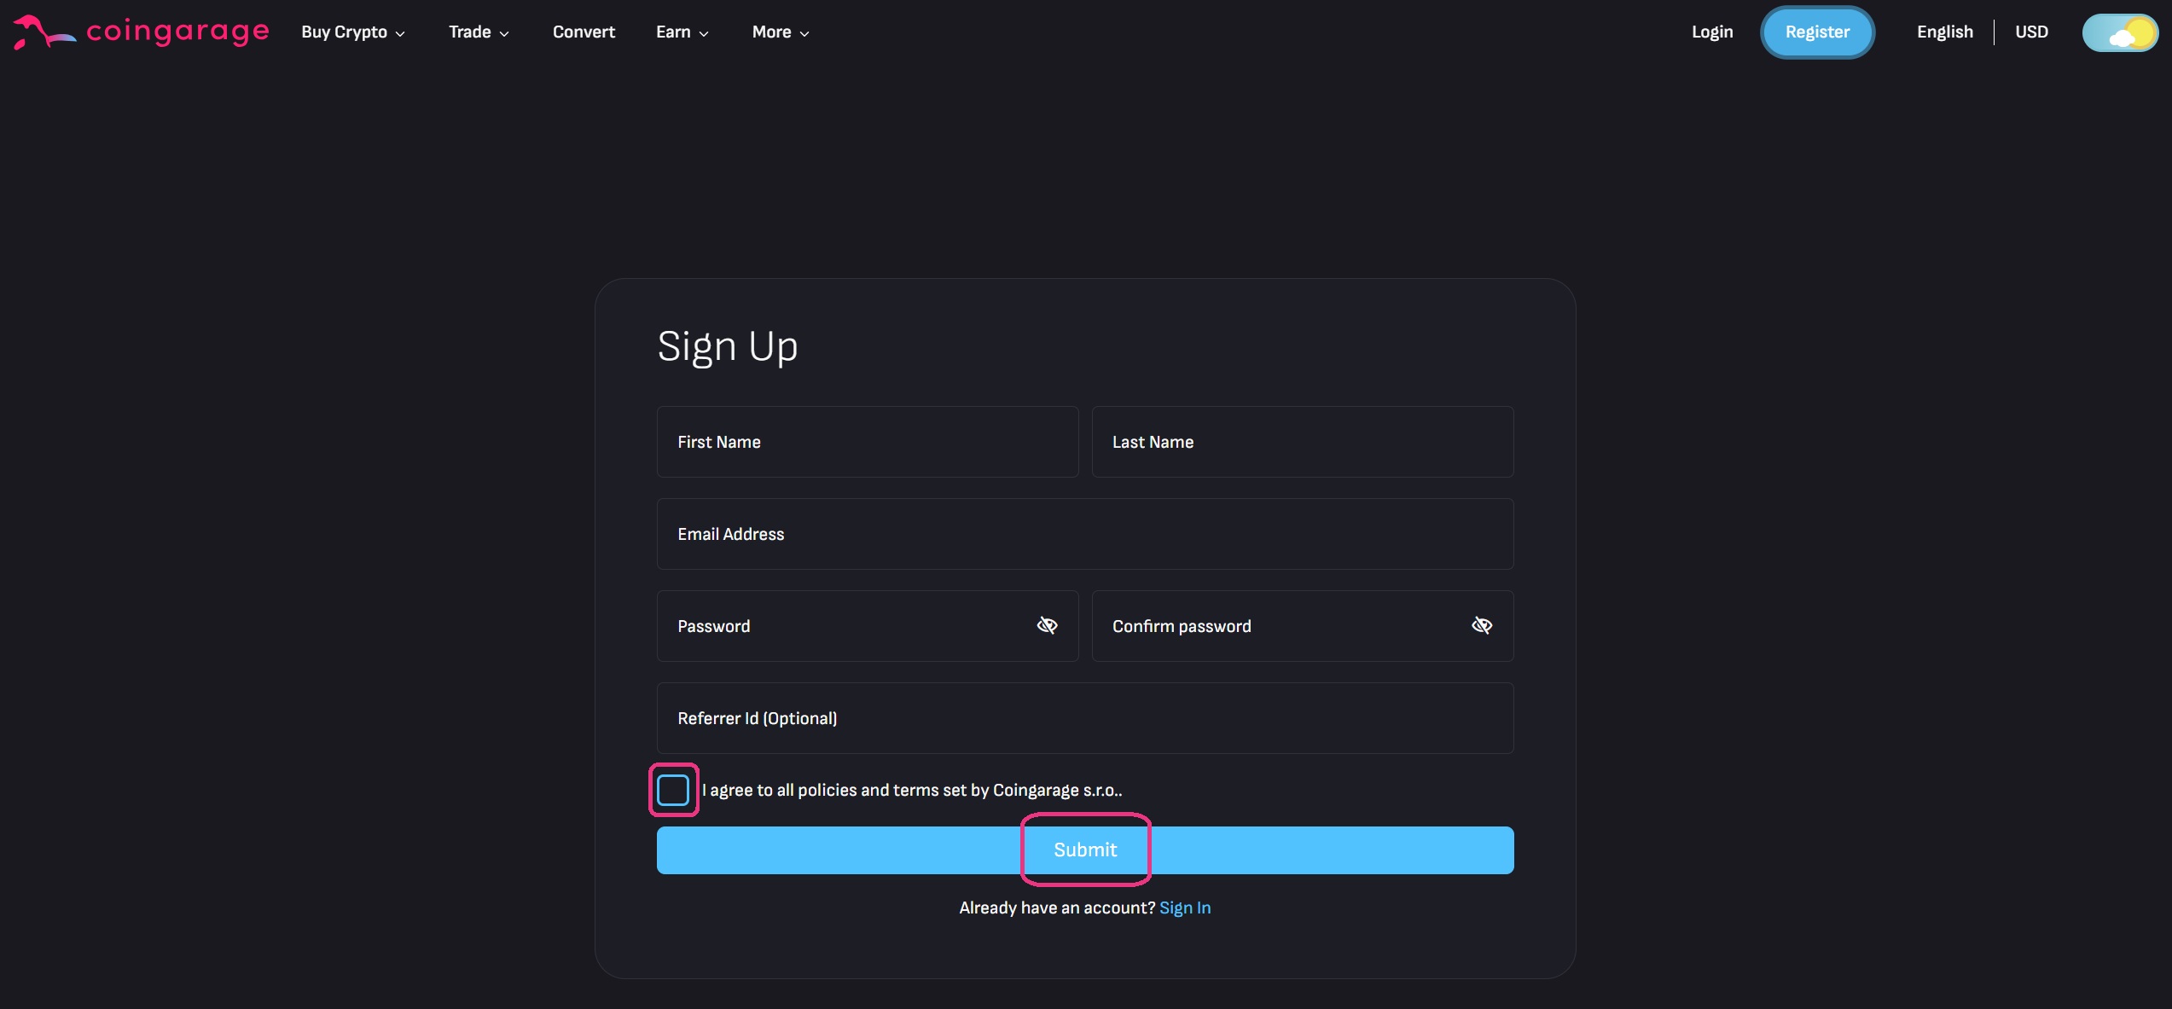Screen dimensions: 2172x1009
Task: Click the Login link
Action: pyautogui.click(x=1712, y=32)
